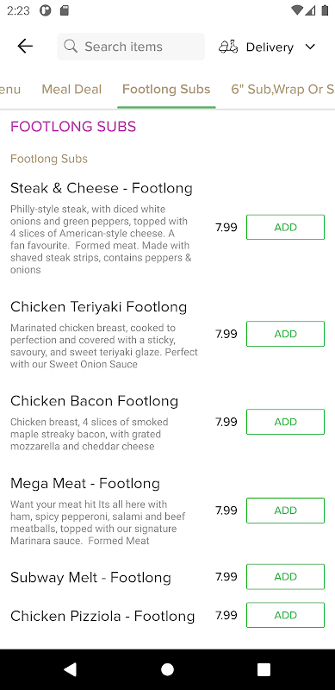Click the search magnifier icon
This screenshot has height=690, width=335.
click(71, 46)
